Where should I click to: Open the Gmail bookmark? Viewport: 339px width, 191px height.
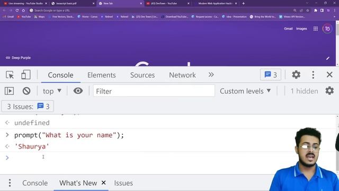pyautogui.click(x=8, y=16)
